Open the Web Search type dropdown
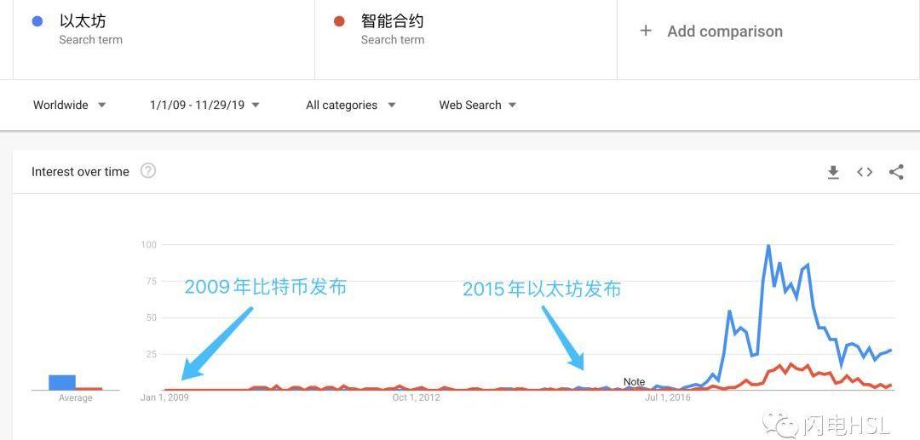920x440 pixels. point(477,106)
